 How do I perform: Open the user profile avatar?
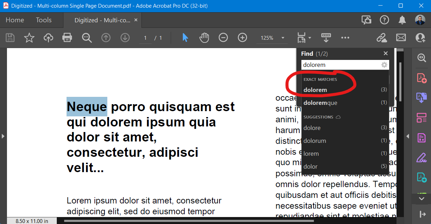click(x=420, y=20)
